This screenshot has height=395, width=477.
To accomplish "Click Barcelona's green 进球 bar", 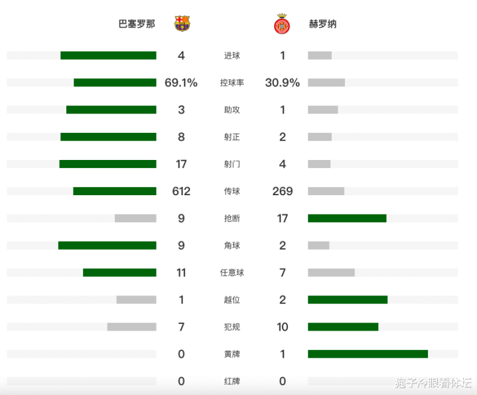I will 108,56.
